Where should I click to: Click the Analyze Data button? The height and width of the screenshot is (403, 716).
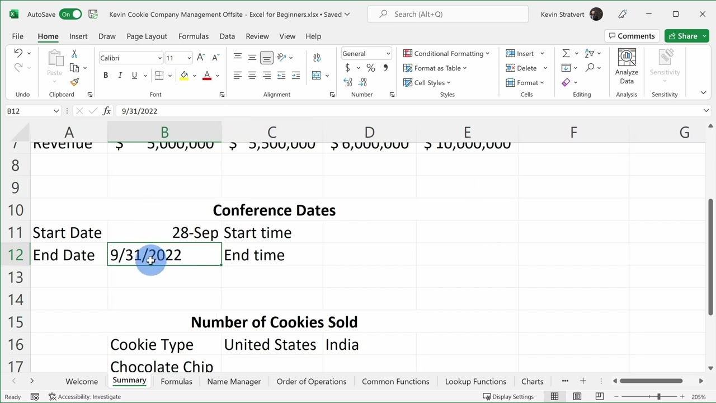coord(626,67)
